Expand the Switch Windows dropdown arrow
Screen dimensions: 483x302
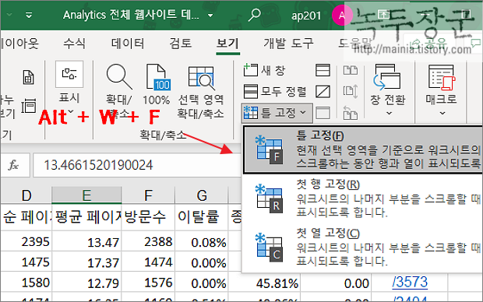(389, 114)
